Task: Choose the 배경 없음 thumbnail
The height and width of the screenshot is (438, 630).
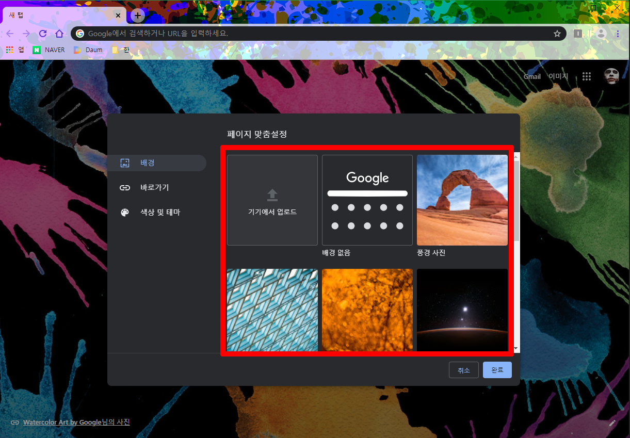Action: point(367,200)
